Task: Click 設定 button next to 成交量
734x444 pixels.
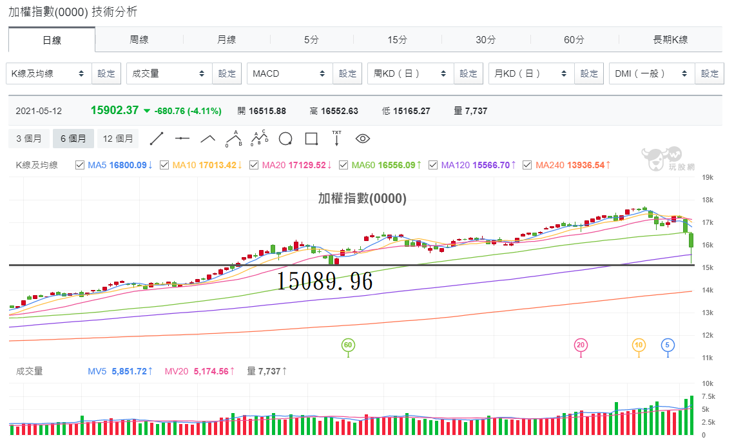Action: (x=227, y=73)
